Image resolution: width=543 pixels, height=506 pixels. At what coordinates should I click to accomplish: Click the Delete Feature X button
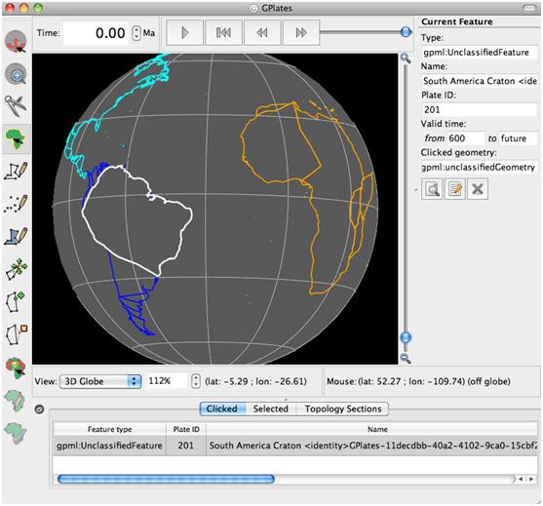[x=478, y=189]
